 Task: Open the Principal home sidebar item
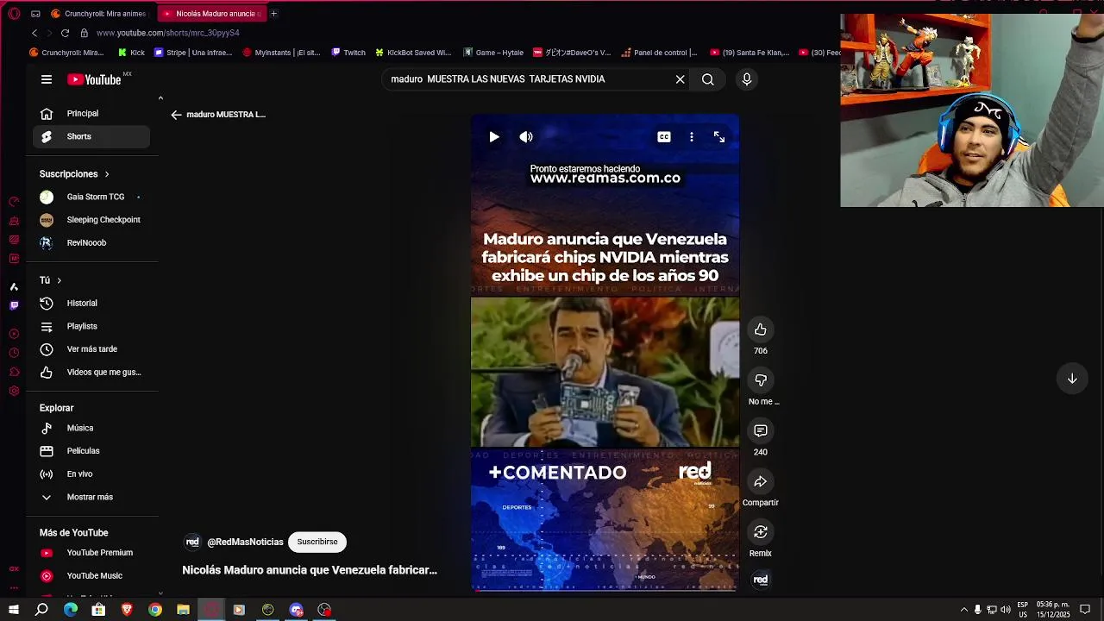coord(91,113)
